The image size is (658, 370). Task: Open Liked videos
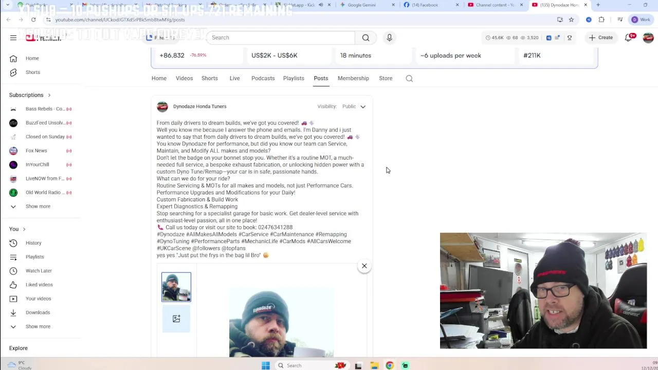[40, 284]
